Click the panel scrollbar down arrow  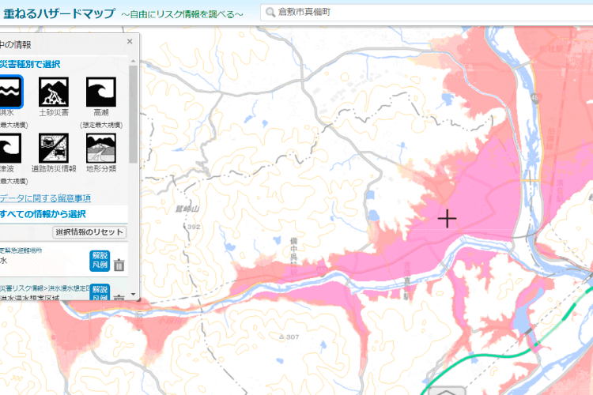[133, 294]
